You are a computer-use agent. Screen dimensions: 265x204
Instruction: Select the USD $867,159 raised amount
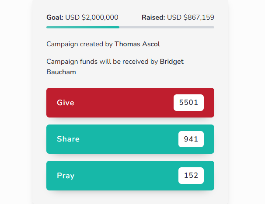pyautogui.click(x=191, y=17)
